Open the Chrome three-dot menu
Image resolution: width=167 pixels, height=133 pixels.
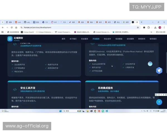[164, 27]
